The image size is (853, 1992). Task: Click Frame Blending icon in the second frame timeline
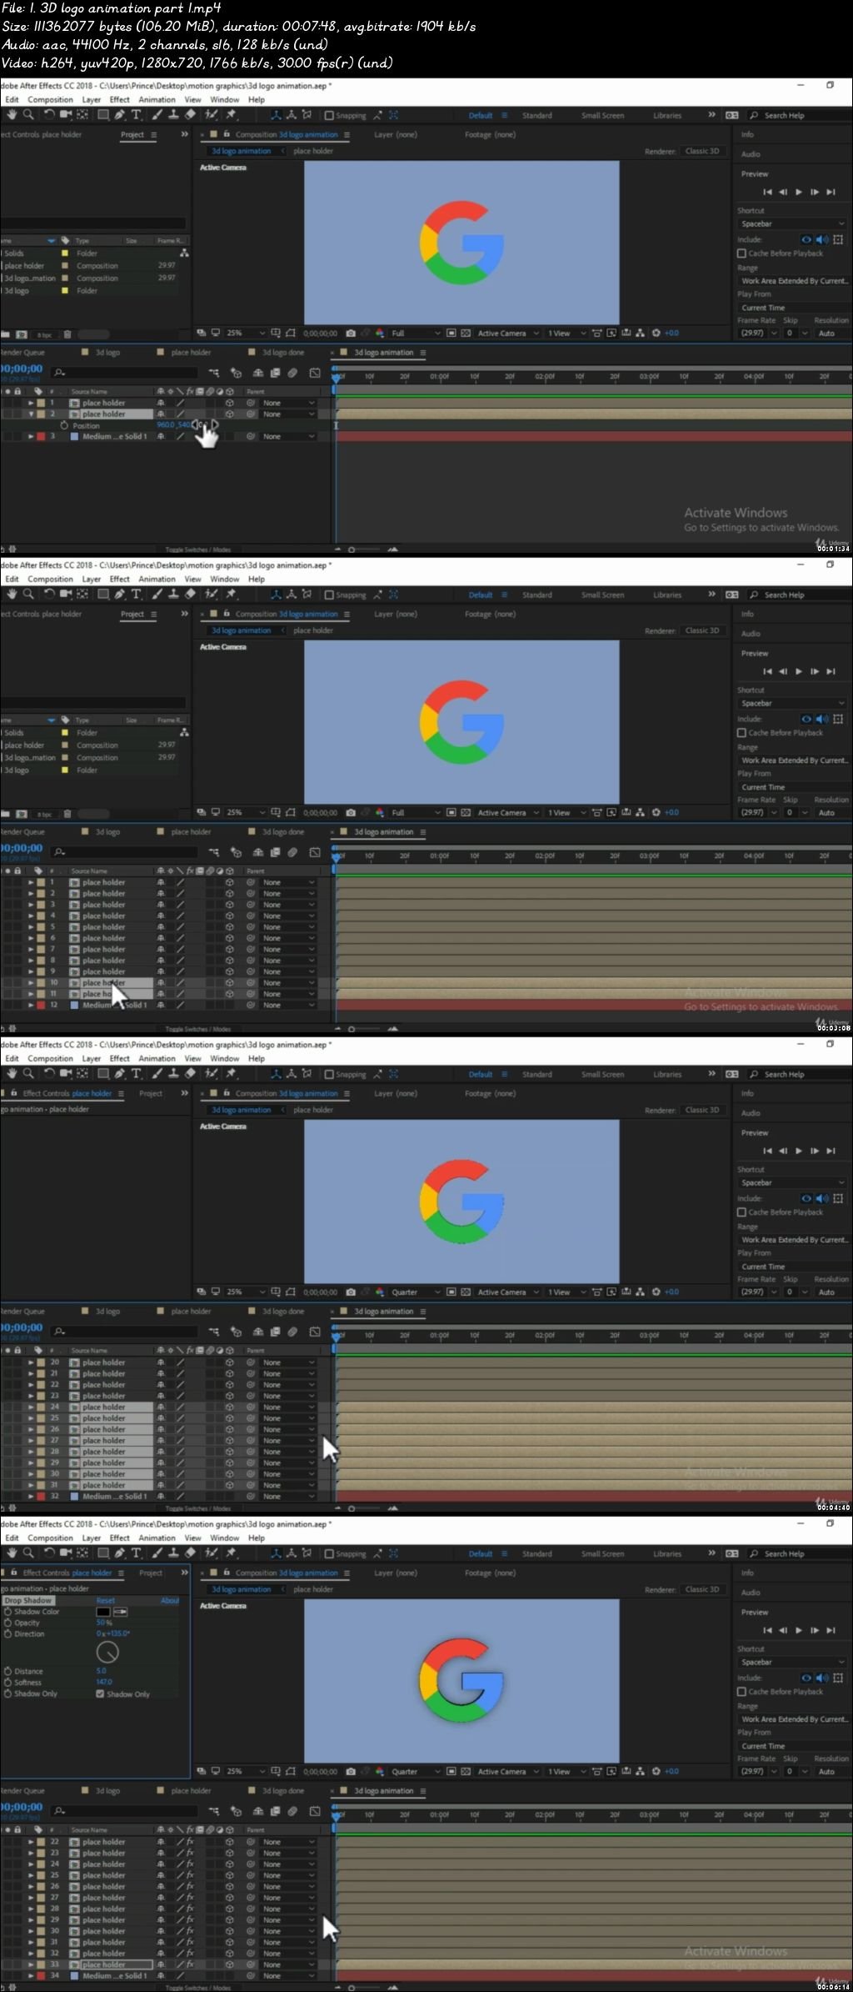[x=275, y=852]
